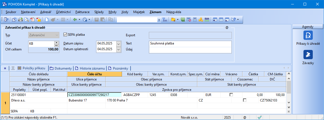324x120 pixels.
Task: Click the Číslo účtu column header
Action: [x=95, y=74]
